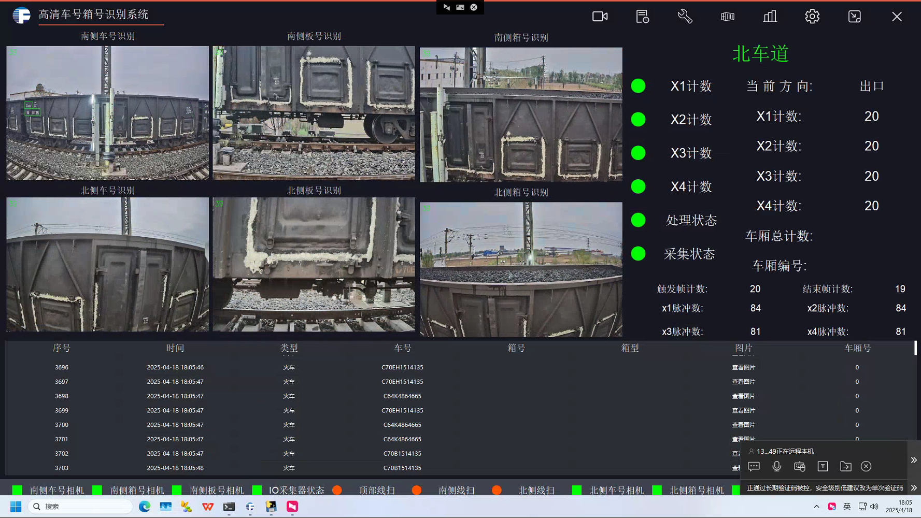Click the 箱号 column header
The width and height of the screenshot is (921, 518).
tap(516, 348)
